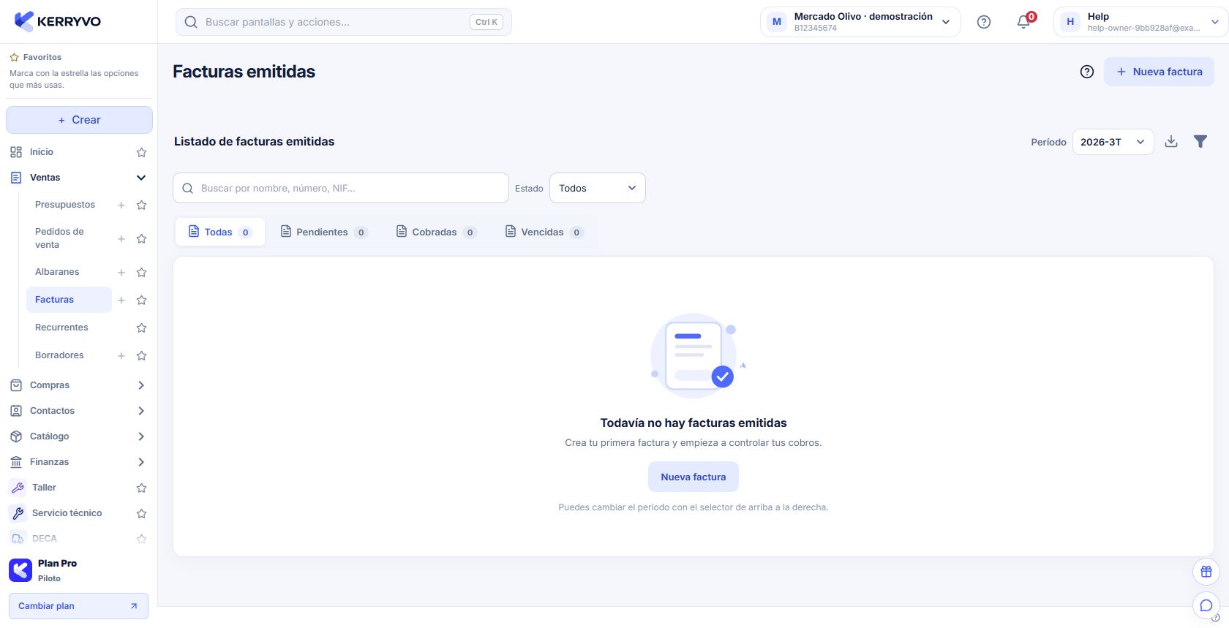Open the Estado Todos dropdown

pos(597,188)
